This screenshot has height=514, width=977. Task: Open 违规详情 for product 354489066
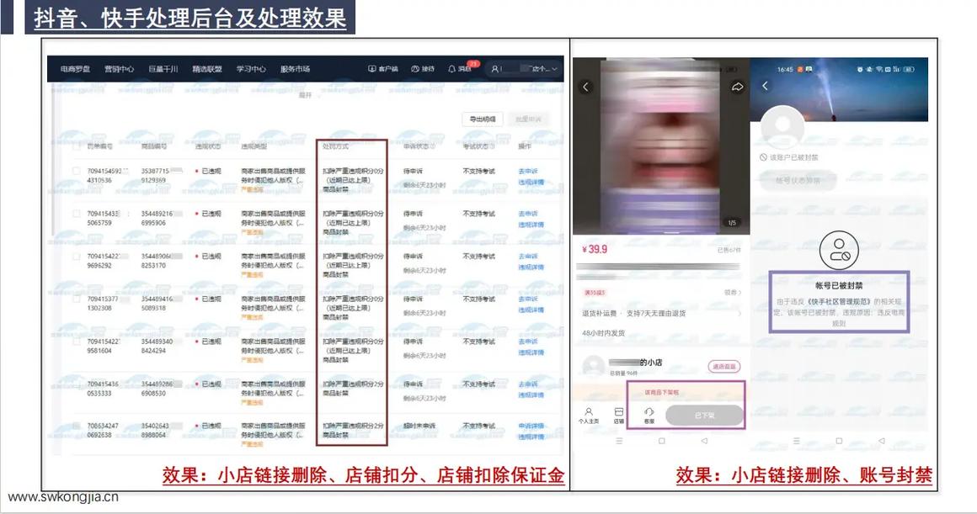pos(531,268)
